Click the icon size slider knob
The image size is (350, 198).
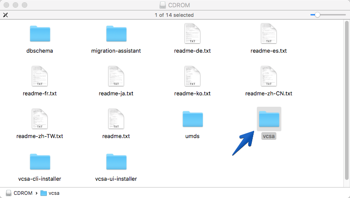317,15
